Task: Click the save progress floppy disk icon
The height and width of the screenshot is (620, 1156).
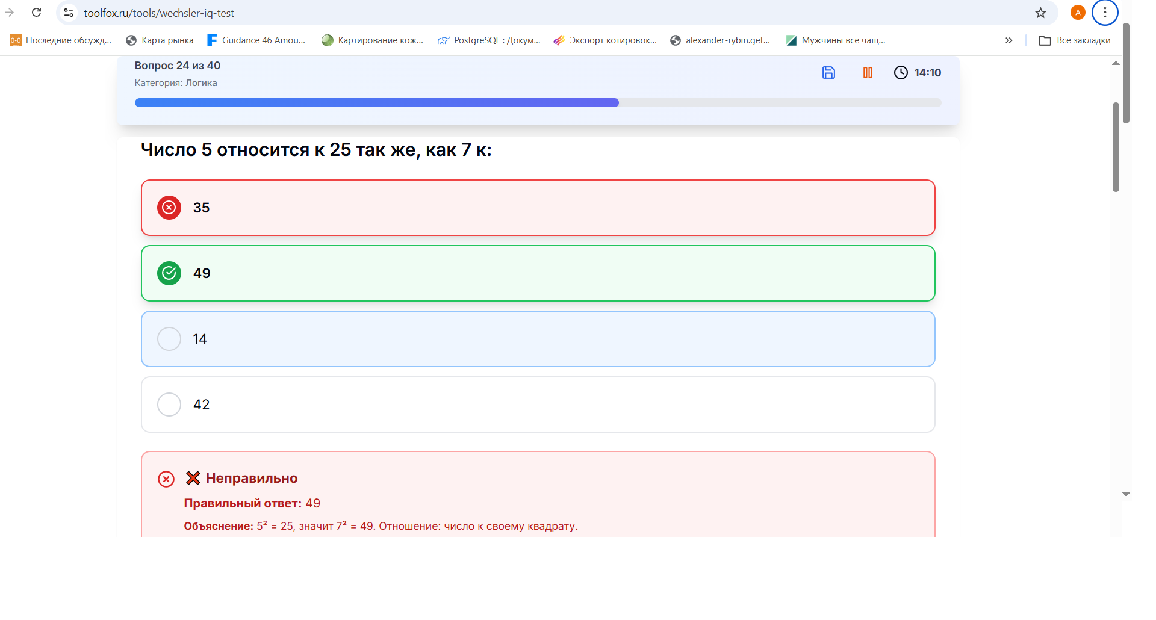Action: (828, 73)
